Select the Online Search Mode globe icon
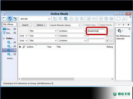 point(10,19)
